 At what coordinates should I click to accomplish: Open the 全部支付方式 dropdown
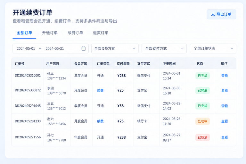(164, 48)
